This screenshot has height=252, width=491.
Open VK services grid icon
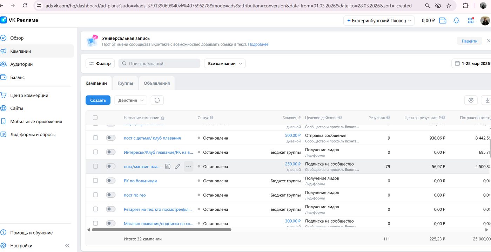tap(471, 21)
